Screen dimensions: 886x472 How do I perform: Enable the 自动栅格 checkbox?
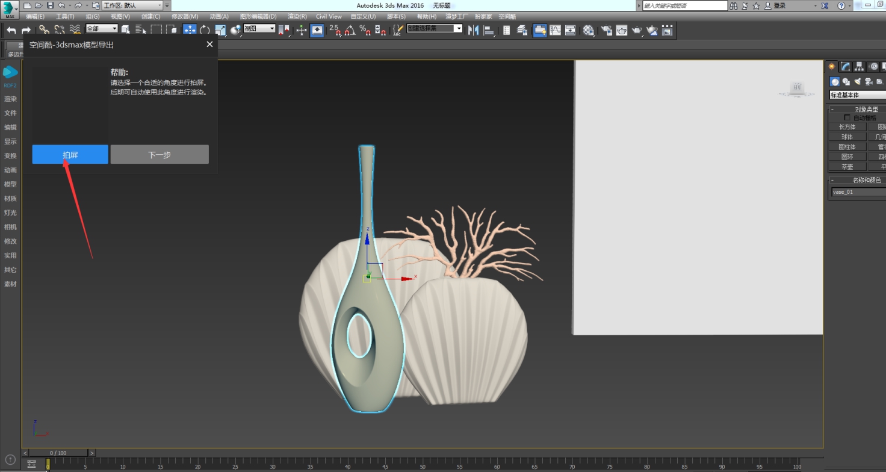click(847, 118)
